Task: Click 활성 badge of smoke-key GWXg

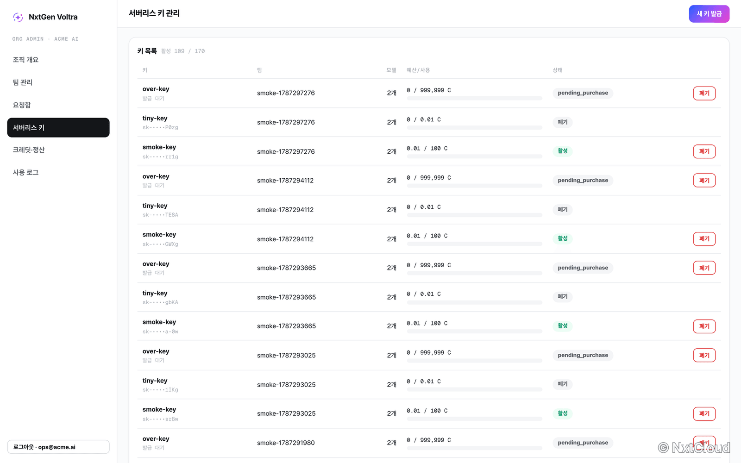Action: tap(563, 238)
